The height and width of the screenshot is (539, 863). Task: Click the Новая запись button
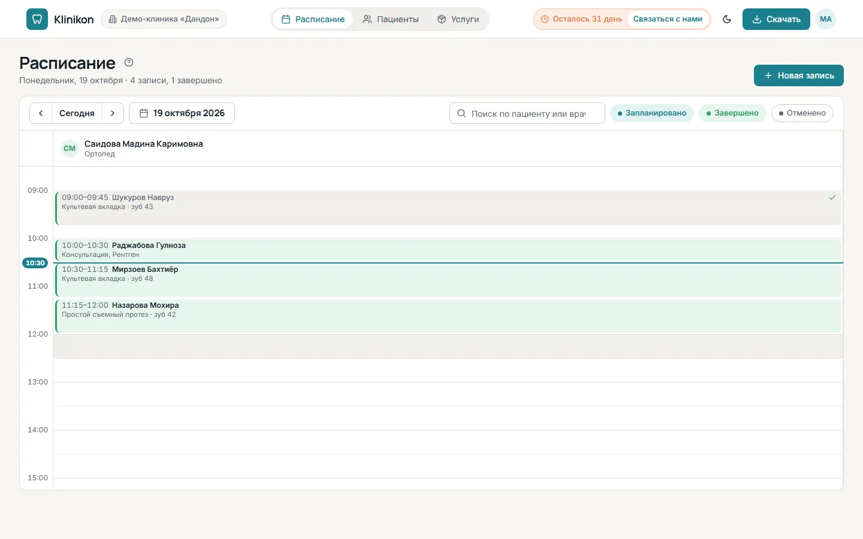(x=799, y=75)
